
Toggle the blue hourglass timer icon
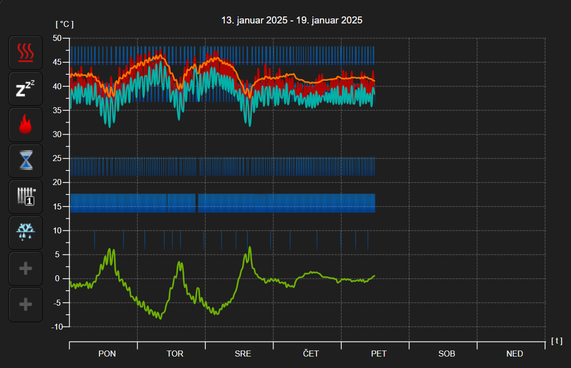(x=26, y=161)
